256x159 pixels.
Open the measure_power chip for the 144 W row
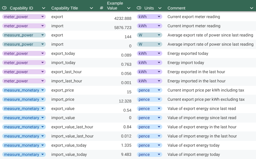tap(24, 35)
